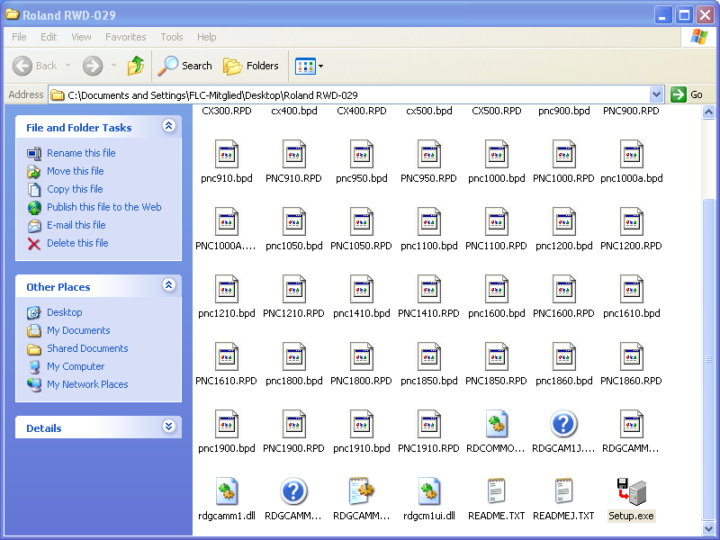Select the PNC1000A.... file icon
This screenshot has height=540, width=720.
coord(227,221)
